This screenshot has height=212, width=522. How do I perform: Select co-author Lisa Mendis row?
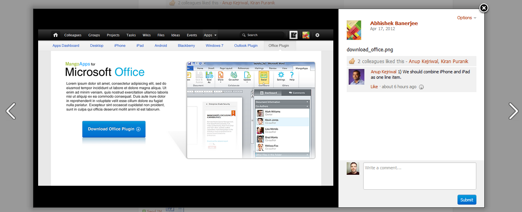pyautogui.click(x=283, y=130)
